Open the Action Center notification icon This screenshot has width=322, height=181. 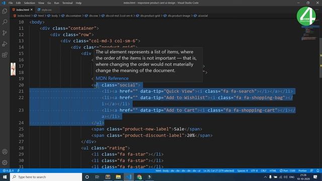pyautogui.click(x=315, y=177)
